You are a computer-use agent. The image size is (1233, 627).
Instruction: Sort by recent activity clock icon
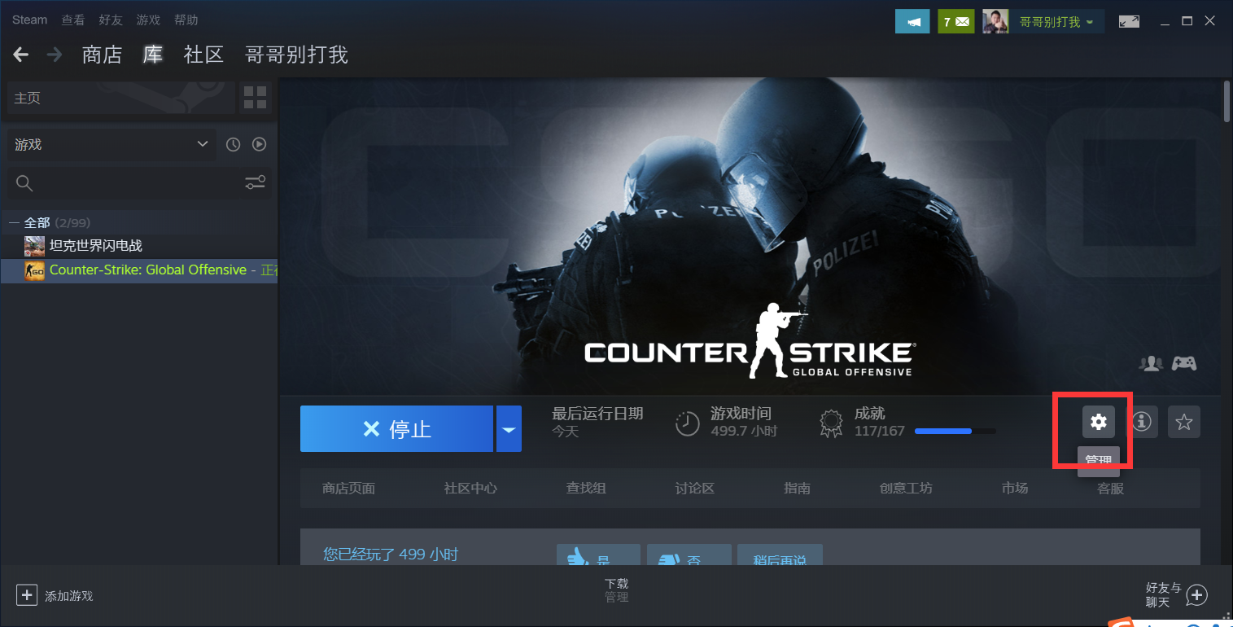coord(234,144)
